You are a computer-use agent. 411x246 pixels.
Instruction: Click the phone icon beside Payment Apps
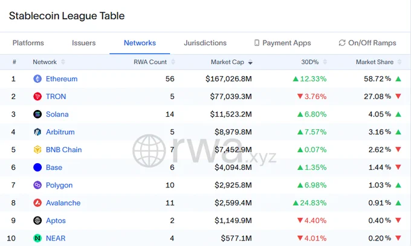click(x=257, y=43)
